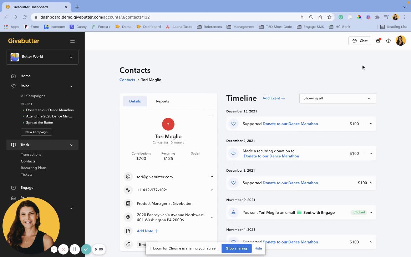The image size is (411, 257).
Task: Open the Reading List
Action: [394, 27]
